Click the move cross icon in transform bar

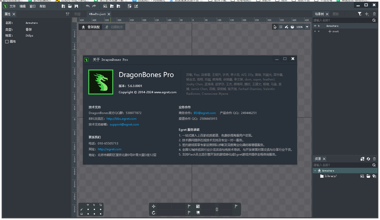pyautogui.click(x=153, y=206)
